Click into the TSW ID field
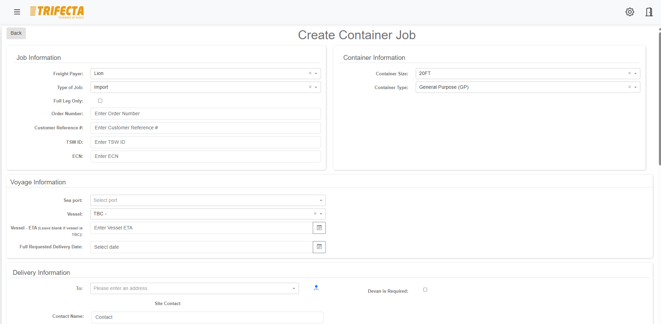This screenshot has width=661, height=324. pyautogui.click(x=206, y=142)
